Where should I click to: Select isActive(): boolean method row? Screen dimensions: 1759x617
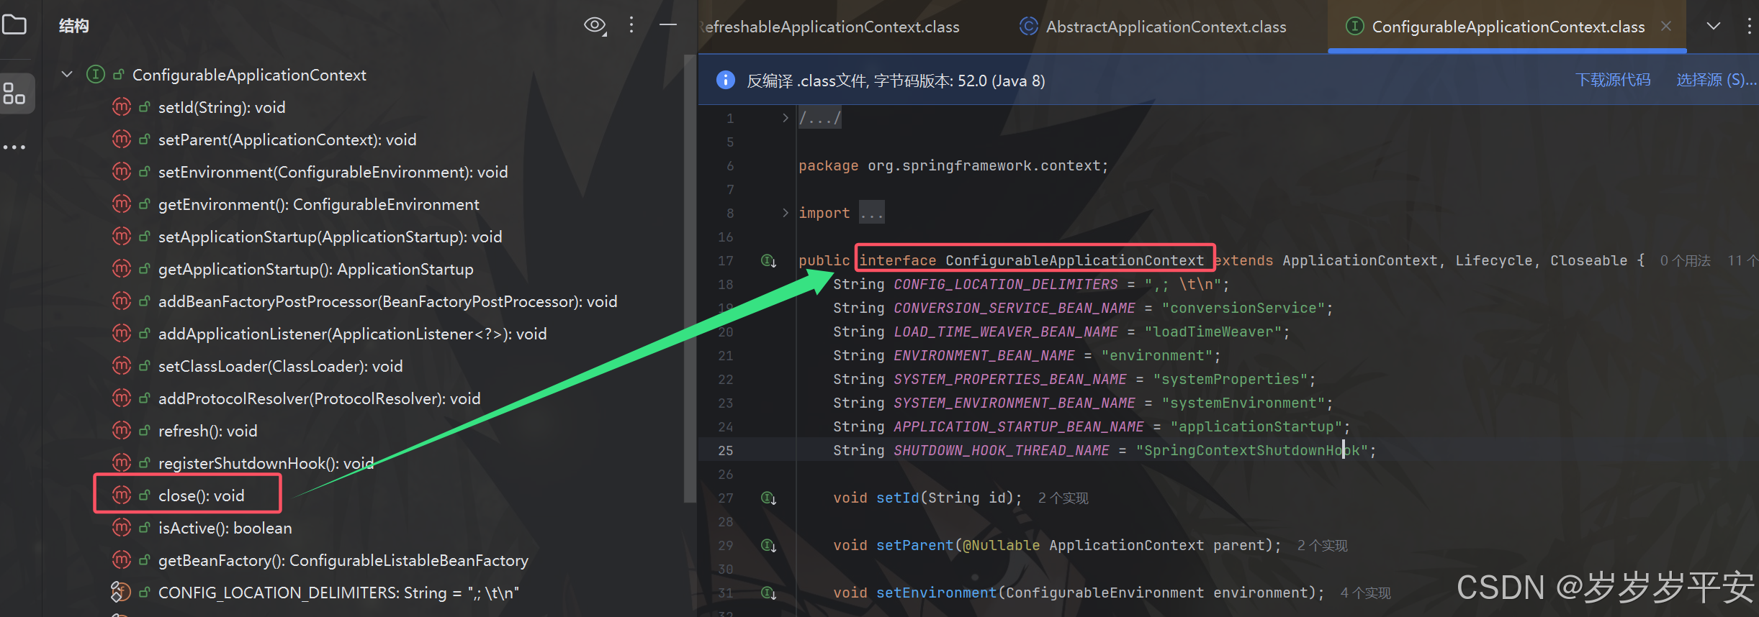[x=225, y=528]
